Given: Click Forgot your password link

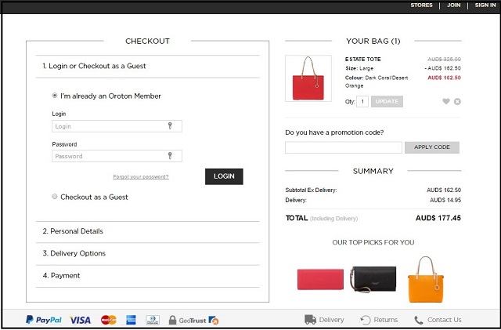Looking at the screenshot, I should [x=141, y=176].
